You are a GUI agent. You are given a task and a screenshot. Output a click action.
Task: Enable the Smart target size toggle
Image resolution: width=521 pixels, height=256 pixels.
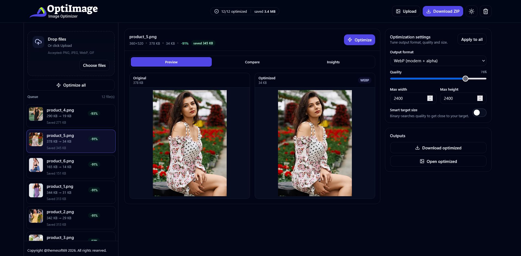(x=479, y=113)
